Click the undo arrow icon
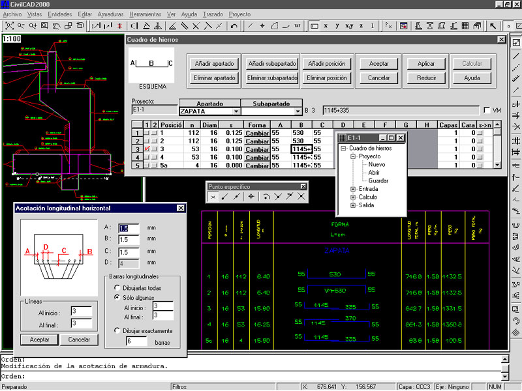Image resolution: width=522 pixels, height=391 pixels. pyautogui.click(x=234, y=26)
